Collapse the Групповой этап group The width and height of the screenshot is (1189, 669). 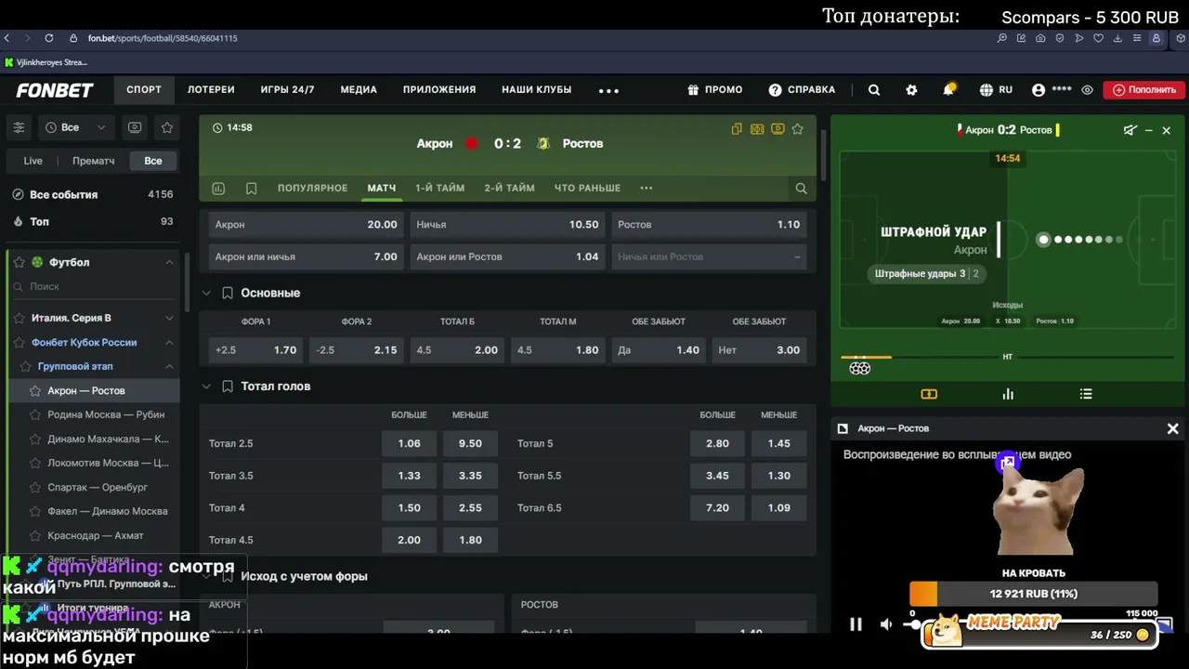[169, 367]
